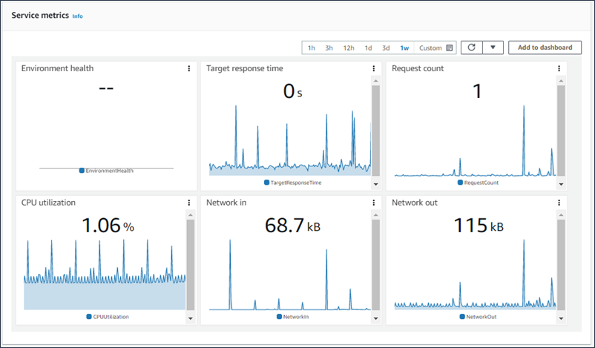The width and height of the screenshot is (595, 348).
Task: Switch to the 12h time range
Action: pos(349,48)
